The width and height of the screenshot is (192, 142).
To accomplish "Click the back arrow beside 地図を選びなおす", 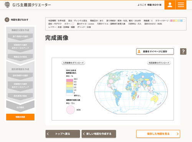I will (x=7, y=20).
